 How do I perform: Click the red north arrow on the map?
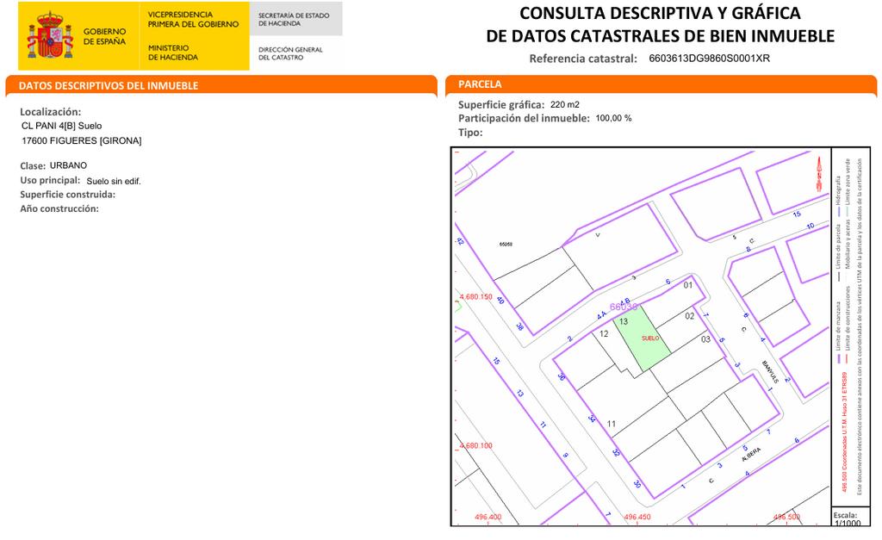pyautogui.click(x=817, y=174)
